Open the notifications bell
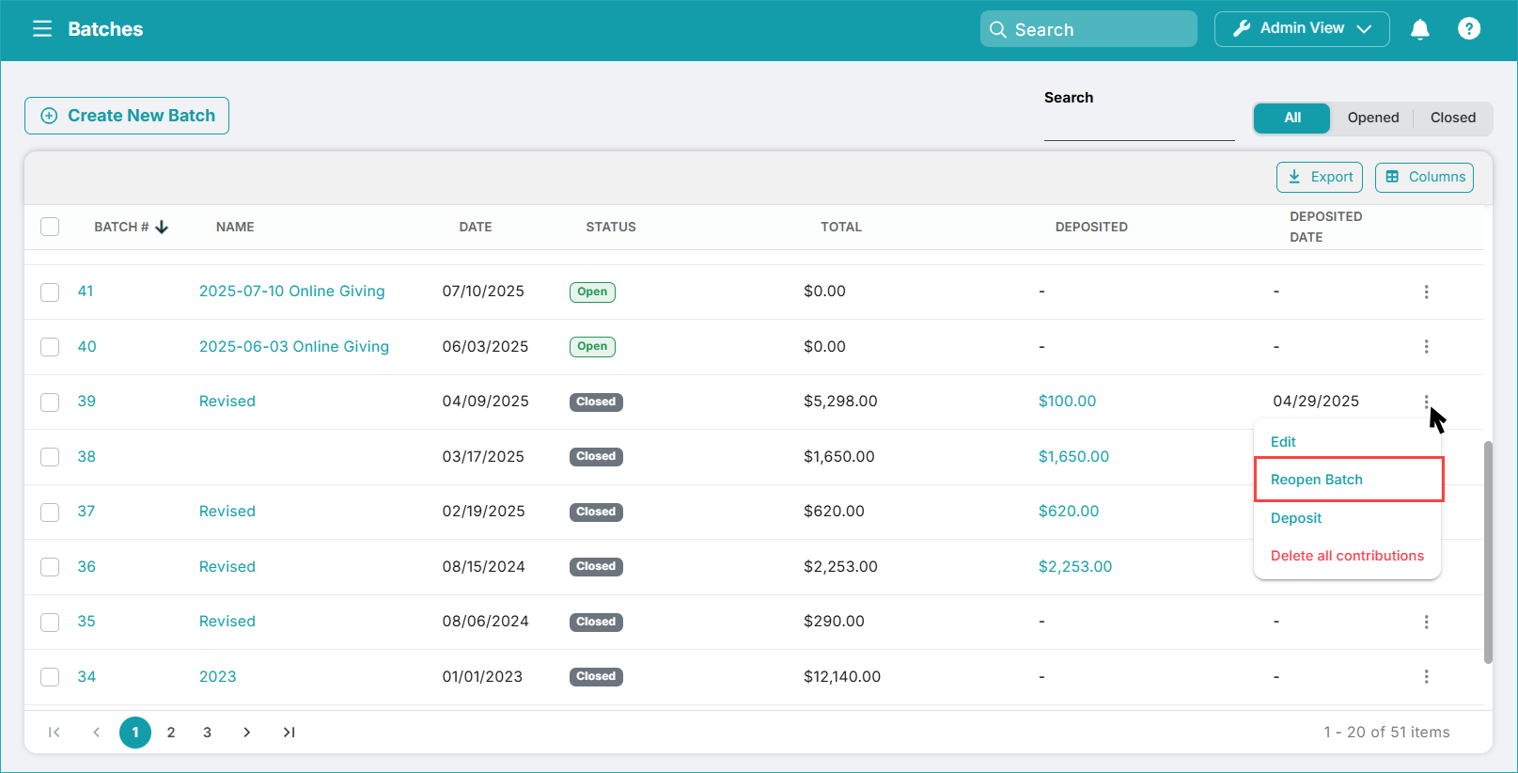This screenshot has width=1518, height=773. tap(1420, 29)
